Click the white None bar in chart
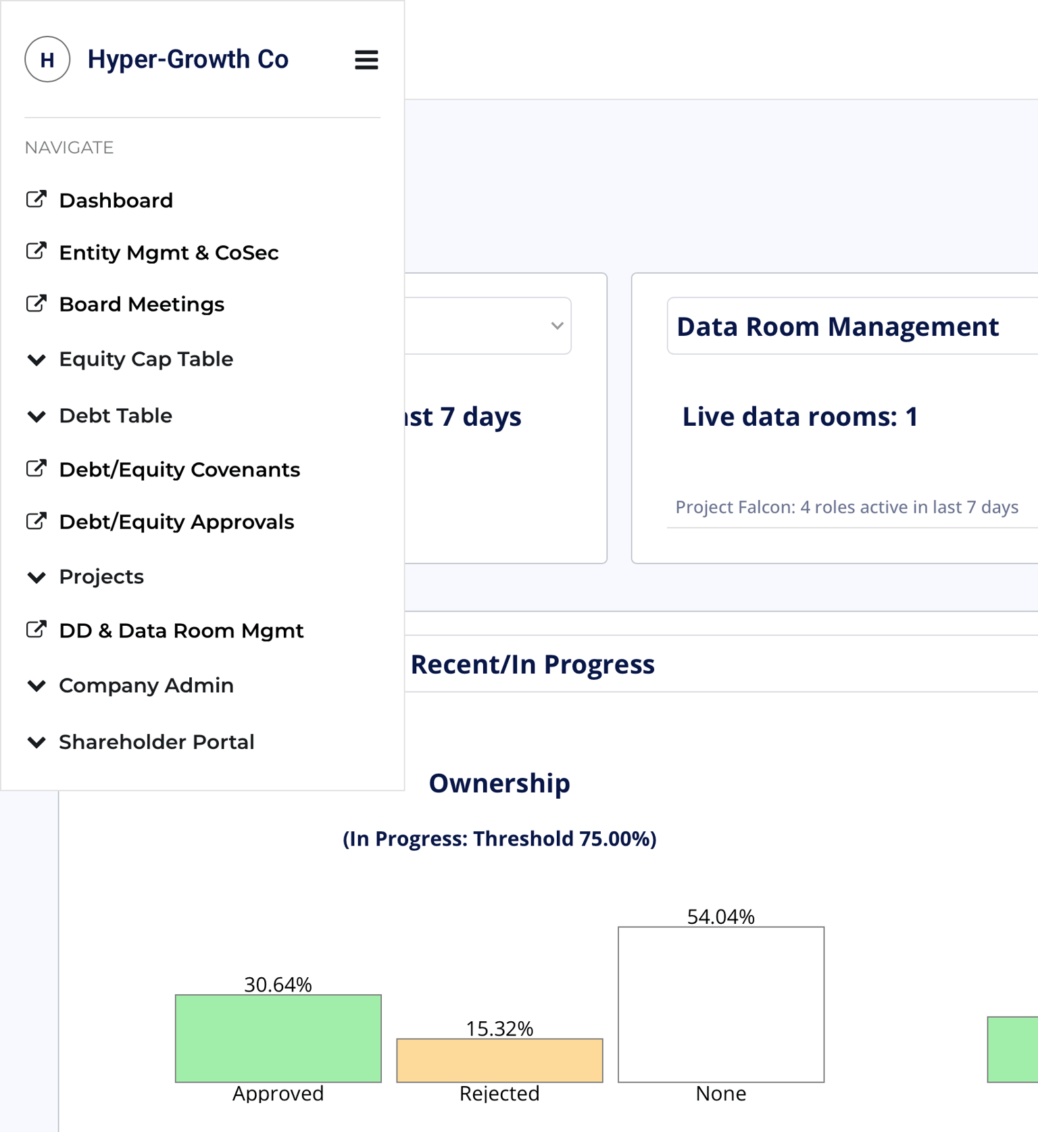The image size is (1038, 1132). pos(721,1004)
